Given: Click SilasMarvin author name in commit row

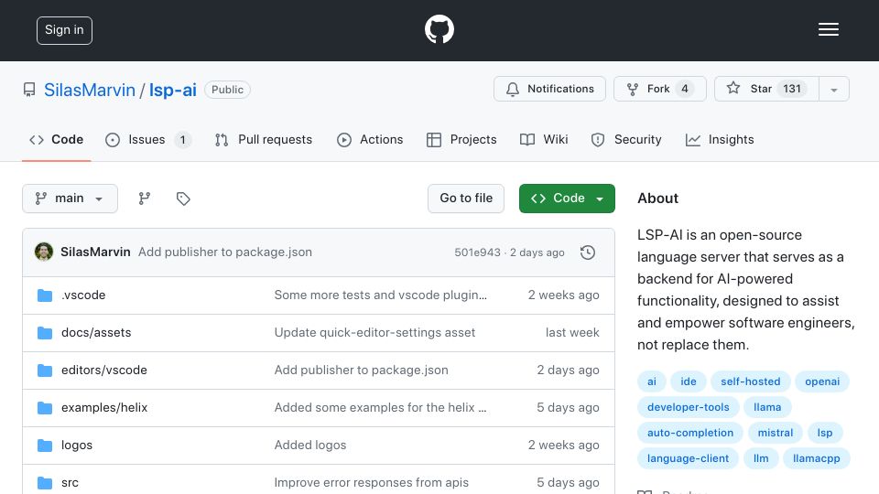Looking at the screenshot, I should [x=95, y=252].
